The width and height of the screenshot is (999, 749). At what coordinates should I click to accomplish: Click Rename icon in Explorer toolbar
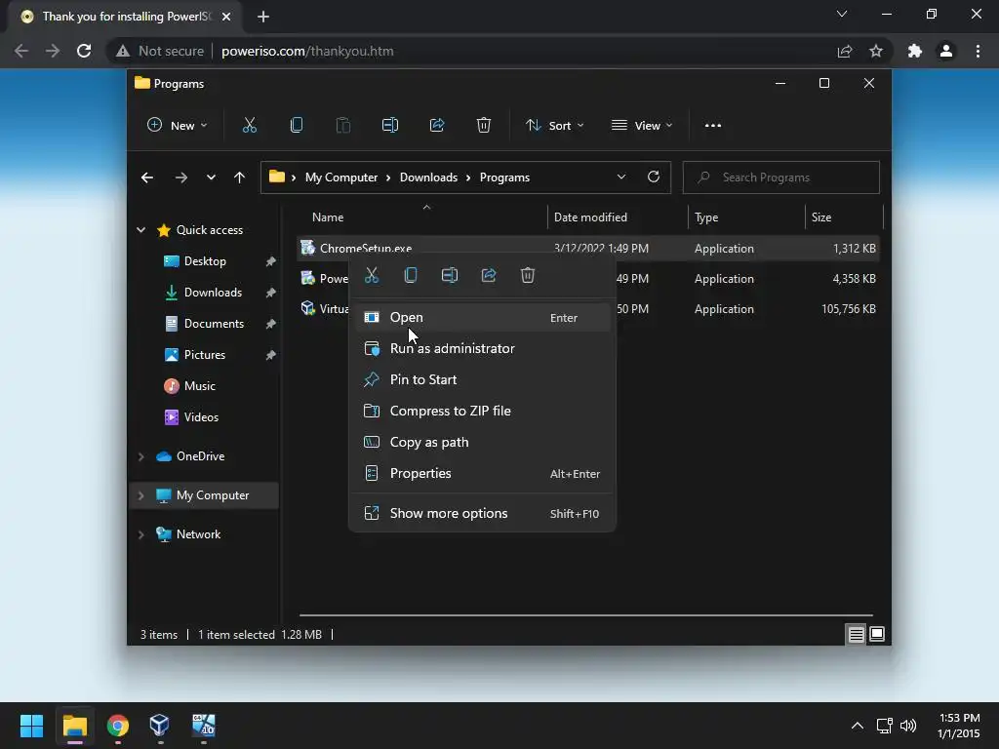[390, 126]
